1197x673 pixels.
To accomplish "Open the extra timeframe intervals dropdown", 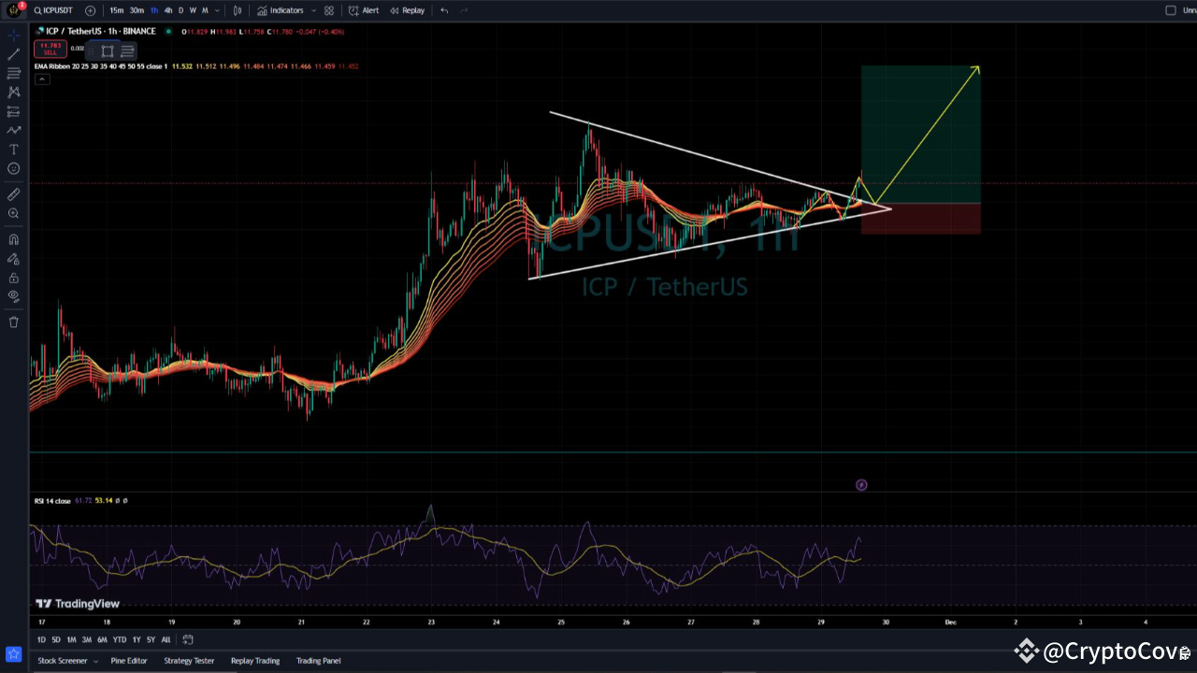I will tap(218, 10).
